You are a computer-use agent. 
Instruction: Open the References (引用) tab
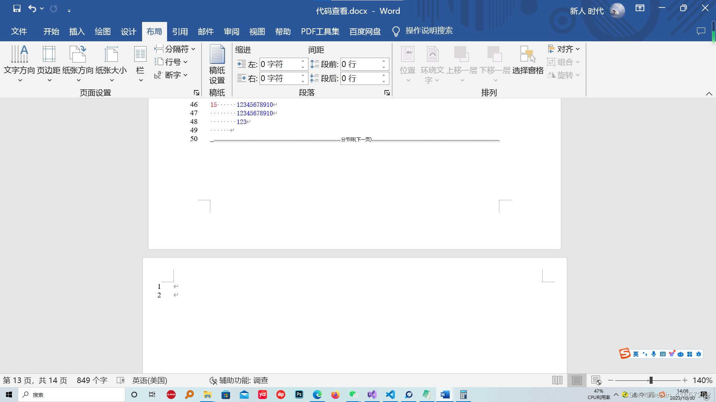180,32
